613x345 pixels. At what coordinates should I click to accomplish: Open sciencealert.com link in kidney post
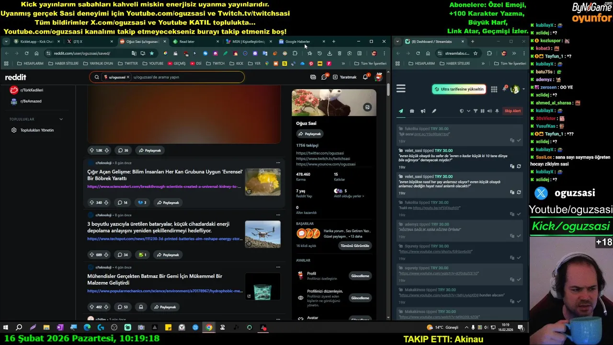click(164, 186)
